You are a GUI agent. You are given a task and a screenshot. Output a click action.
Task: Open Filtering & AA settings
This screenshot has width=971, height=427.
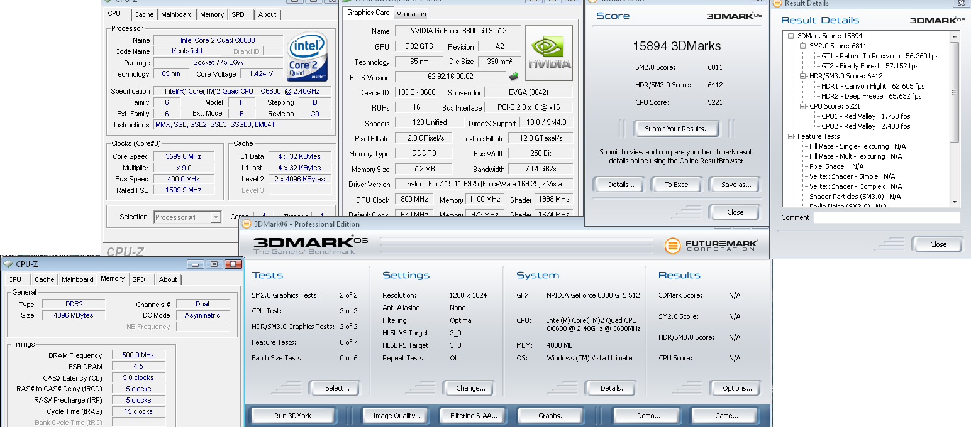point(474,416)
